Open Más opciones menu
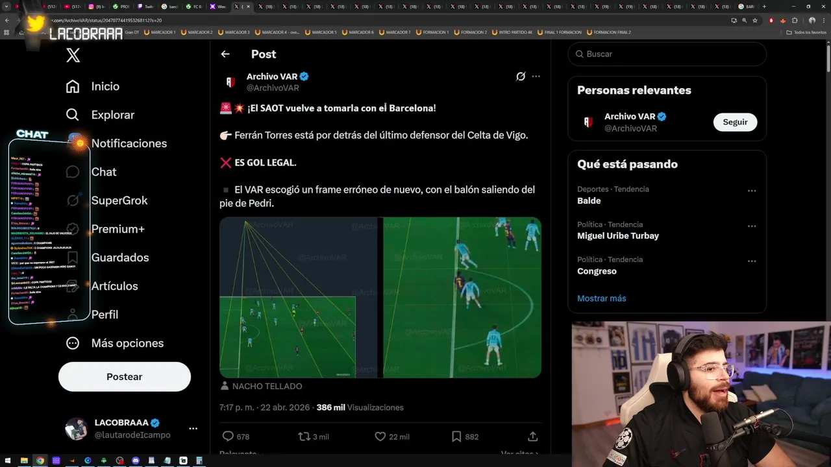This screenshot has height=467, width=831. (x=115, y=343)
